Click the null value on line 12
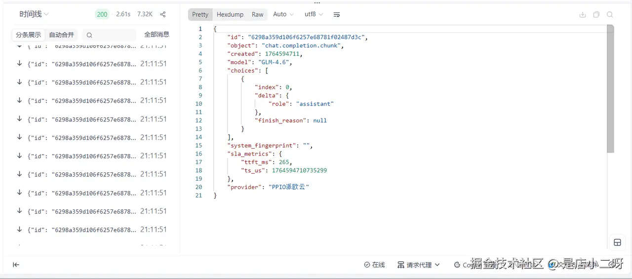The image size is (632, 279). point(320,120)
